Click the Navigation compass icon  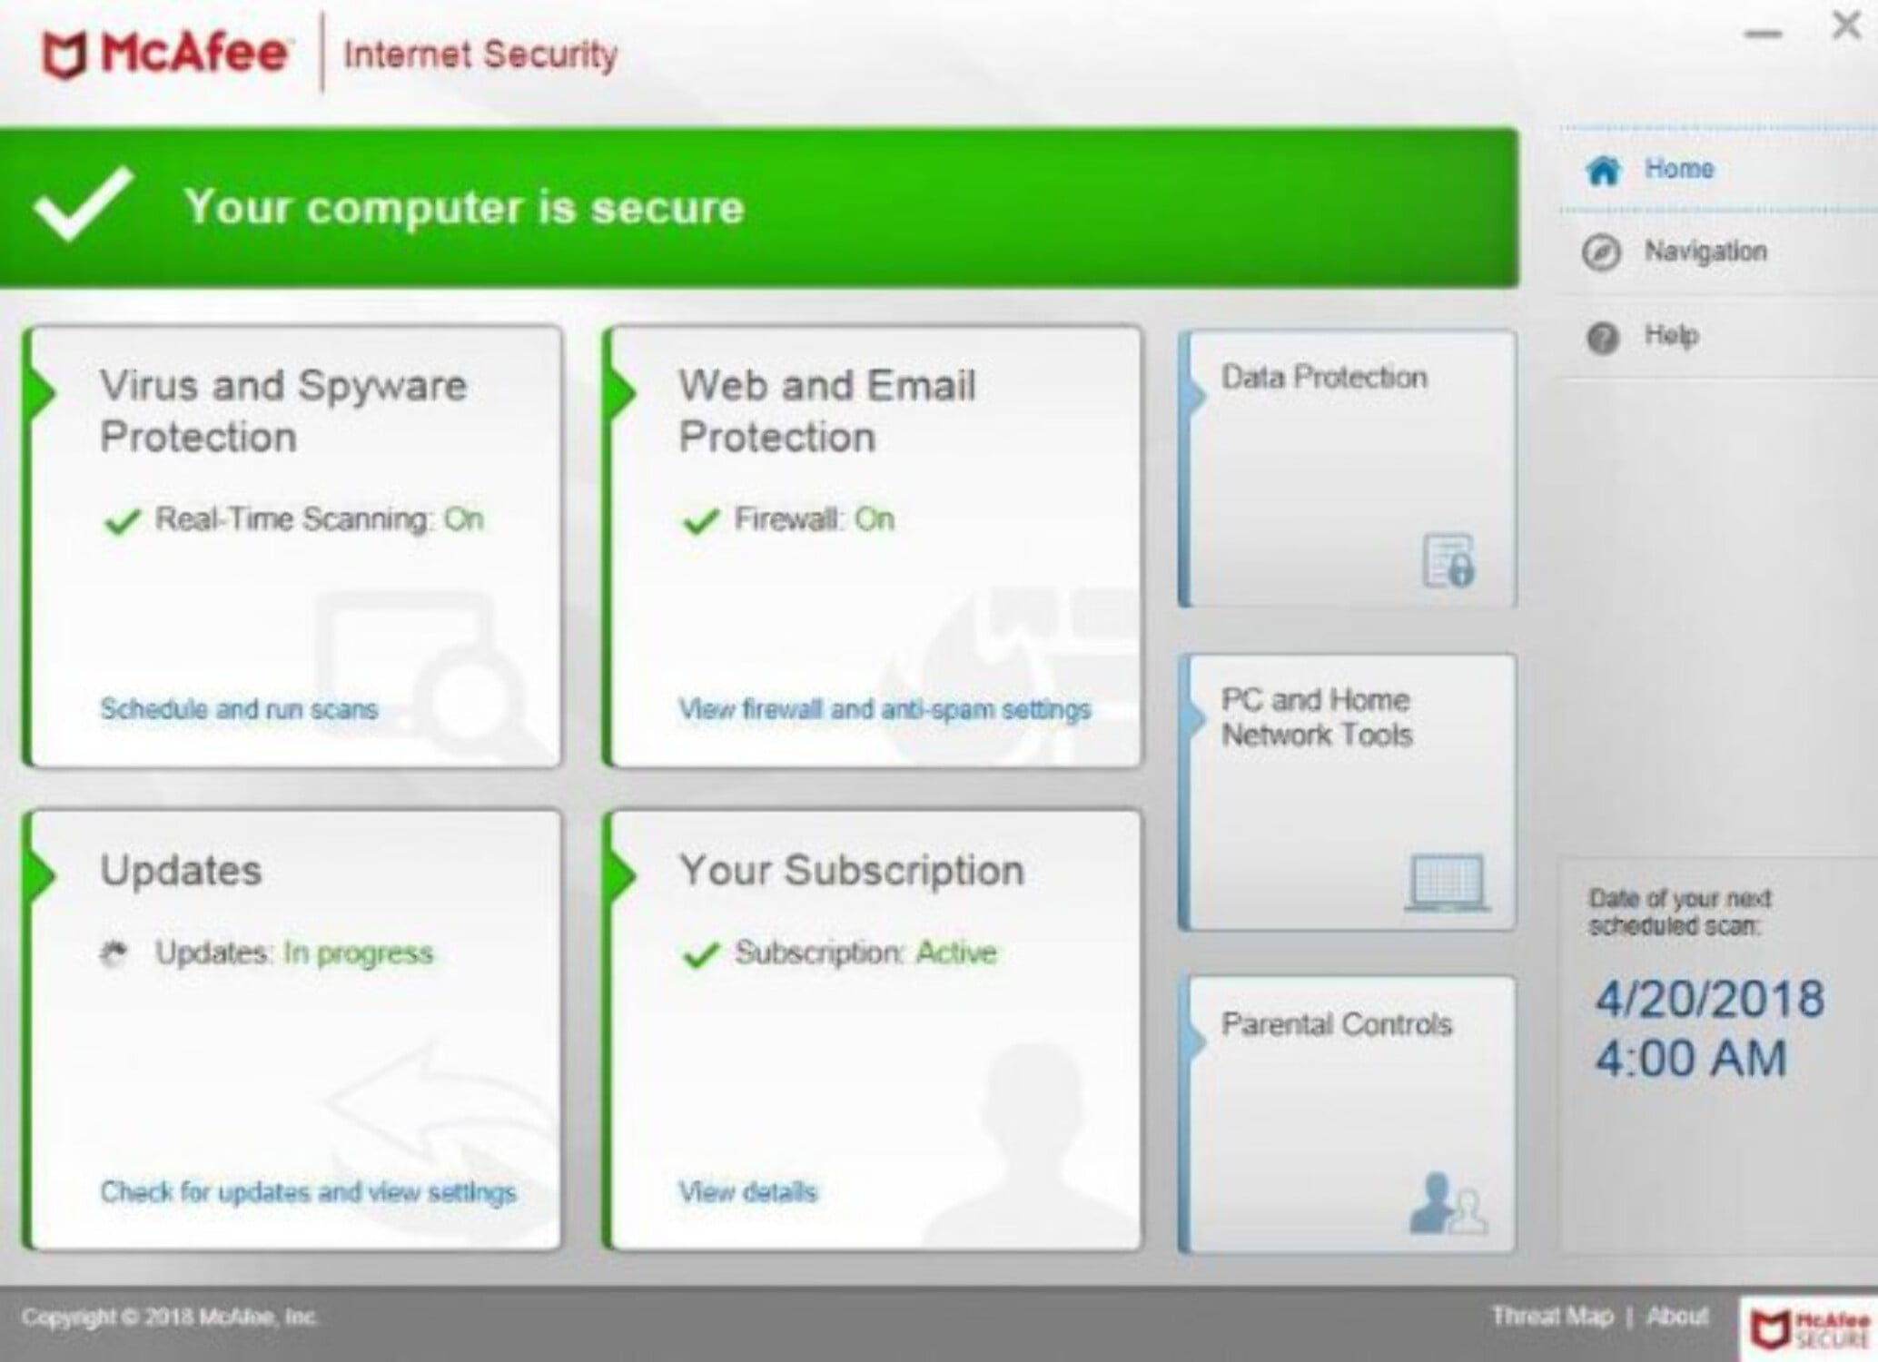point(1601,252)
